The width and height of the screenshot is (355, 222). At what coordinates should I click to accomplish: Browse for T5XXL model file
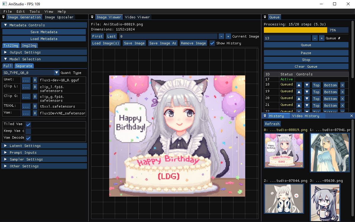coord(26,106)
